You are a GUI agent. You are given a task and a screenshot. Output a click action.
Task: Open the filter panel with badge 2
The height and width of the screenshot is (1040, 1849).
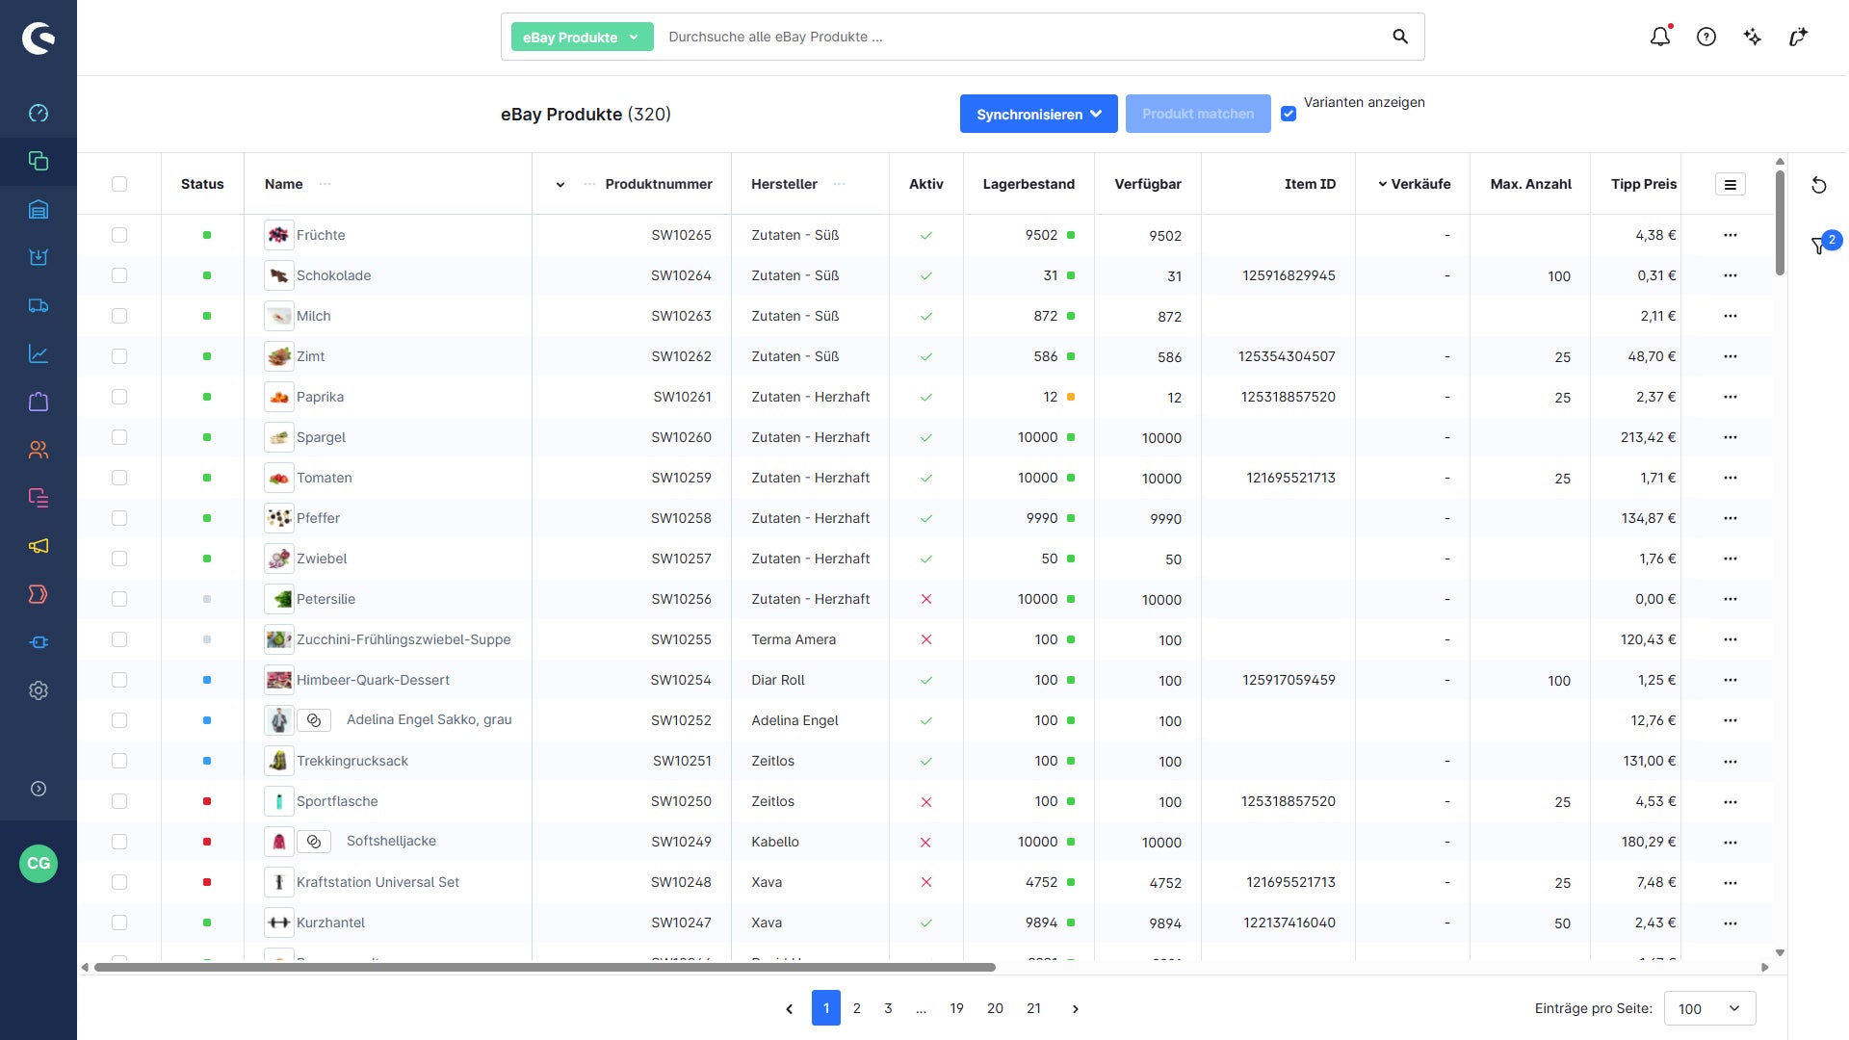click(x=1819, y=246)
